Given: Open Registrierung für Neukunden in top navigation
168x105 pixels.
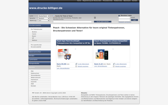Looking at the screenshot, I should pyautogui.click(x=92, y=1).
